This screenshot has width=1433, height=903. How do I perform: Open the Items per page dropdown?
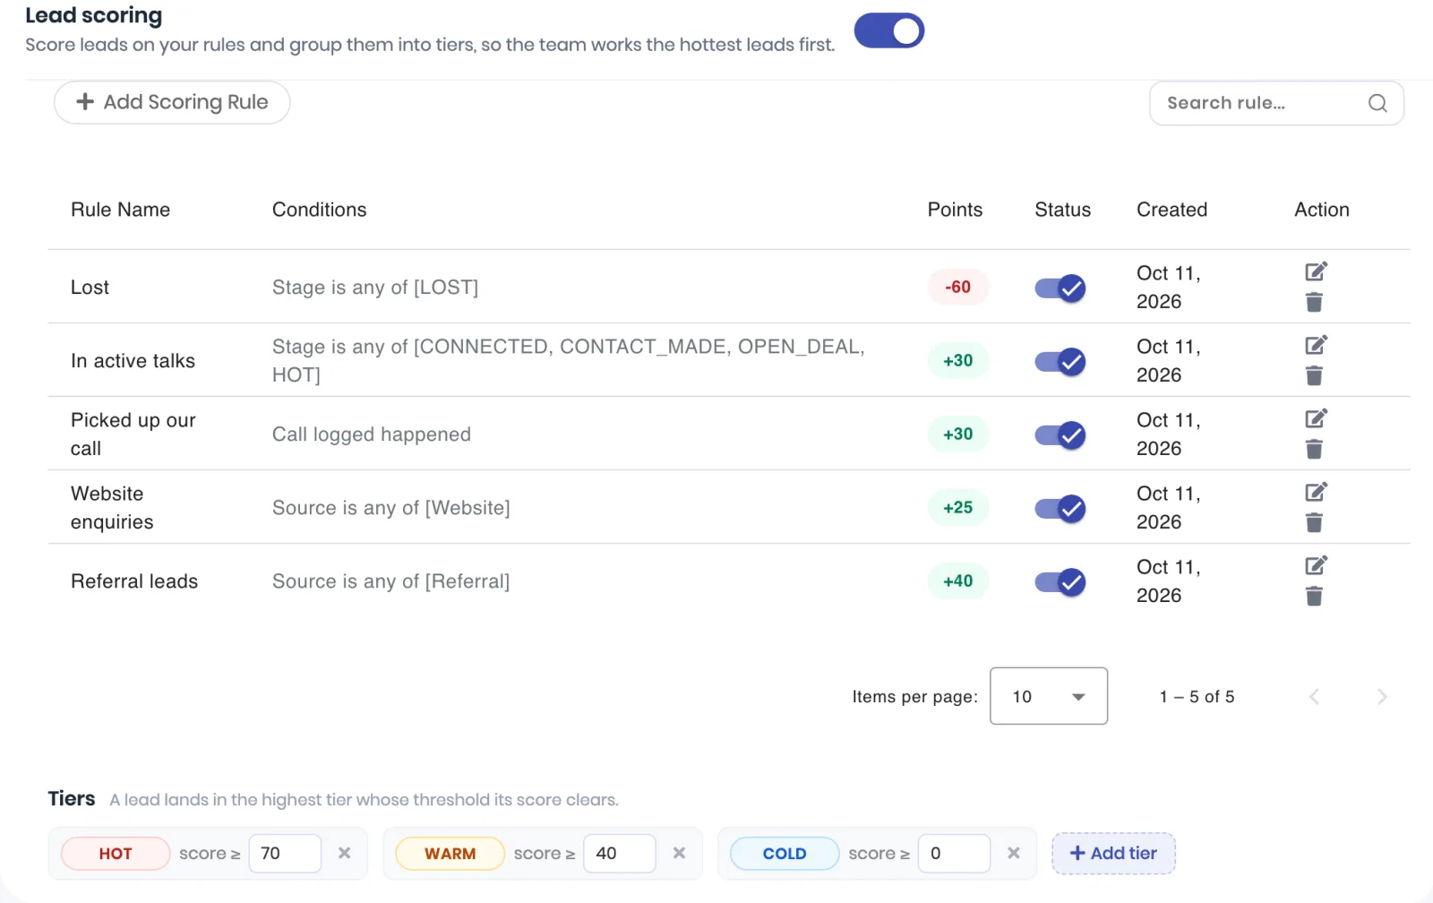pos(1049,696)
